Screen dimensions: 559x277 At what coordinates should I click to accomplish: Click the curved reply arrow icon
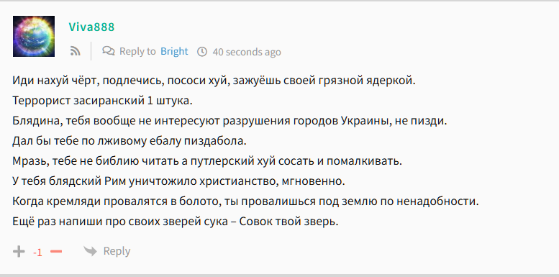click(x=90, y=251)
